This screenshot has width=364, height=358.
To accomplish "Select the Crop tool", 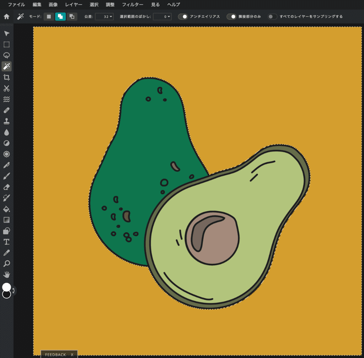I will point(6,78).
